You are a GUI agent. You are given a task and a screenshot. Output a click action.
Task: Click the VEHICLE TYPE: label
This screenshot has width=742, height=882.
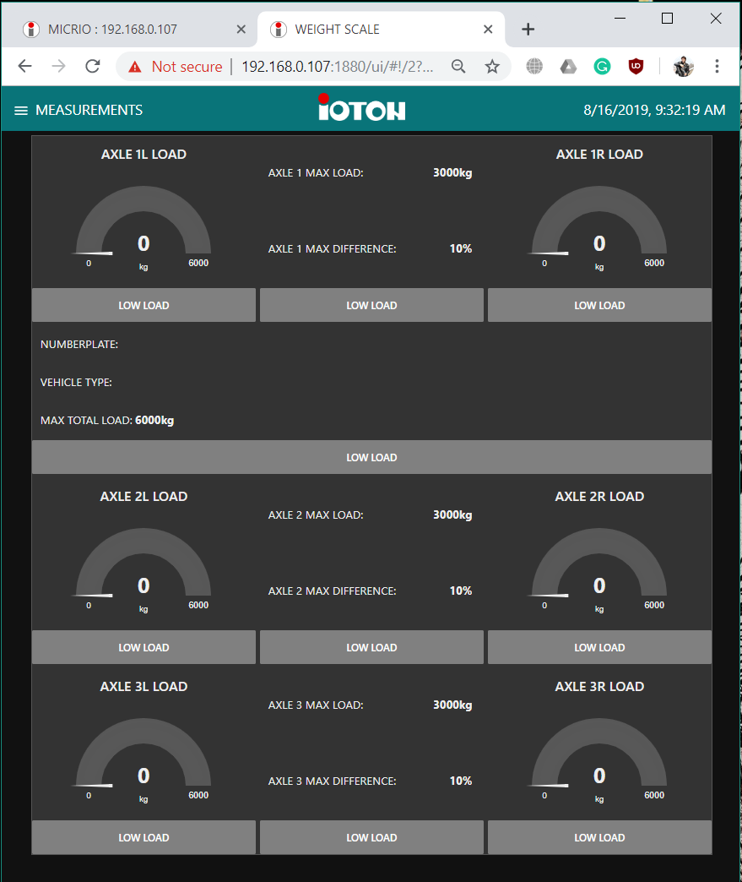76,383
